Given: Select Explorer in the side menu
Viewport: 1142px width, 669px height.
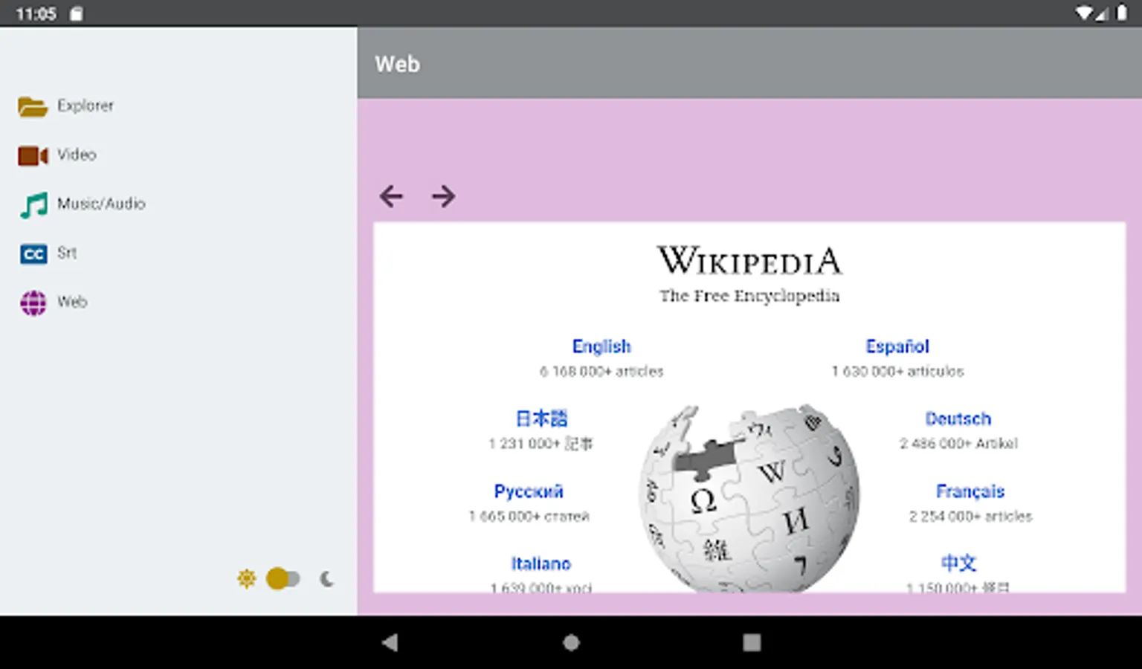Looking at the screenshot, I should click(86, 106).
